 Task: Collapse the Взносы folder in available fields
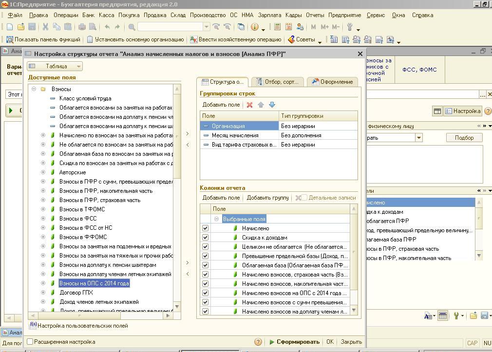click(x=34, y=89)
